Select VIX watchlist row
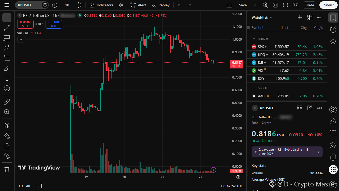 click(287, 71)
